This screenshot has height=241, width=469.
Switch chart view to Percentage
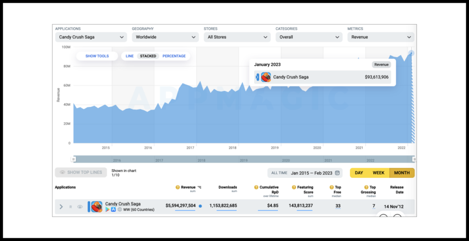point(174,56)
